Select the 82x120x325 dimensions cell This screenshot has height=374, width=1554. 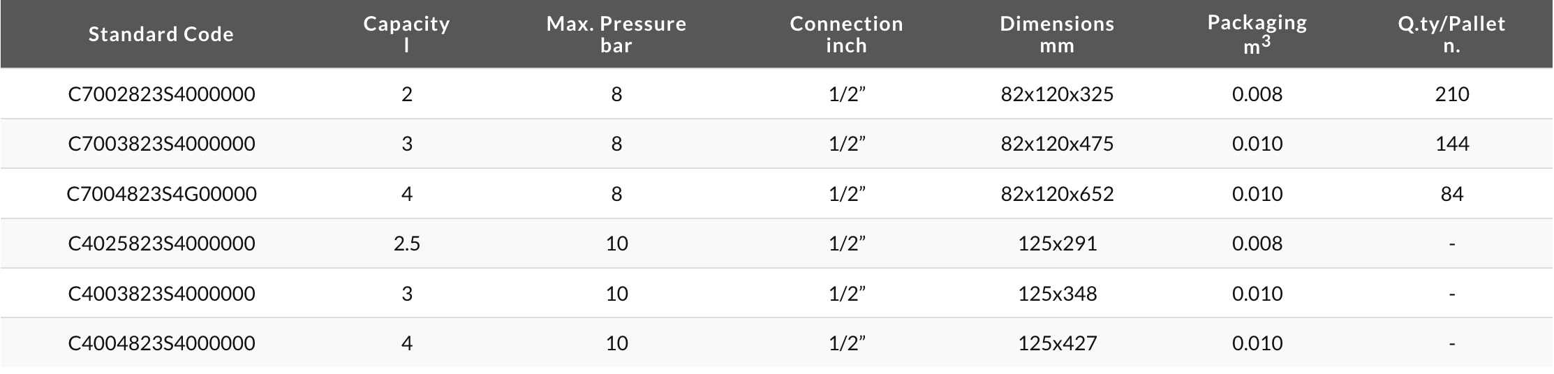(1057, 94)
